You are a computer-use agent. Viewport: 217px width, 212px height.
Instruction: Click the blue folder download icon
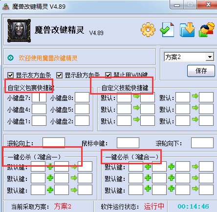(x=187, y=30)
